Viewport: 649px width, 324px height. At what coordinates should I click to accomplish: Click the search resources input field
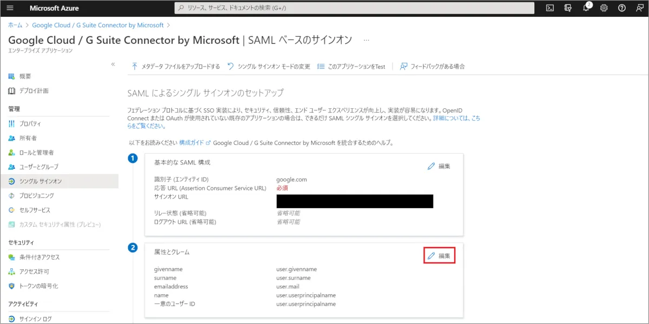tap(354, 8)
